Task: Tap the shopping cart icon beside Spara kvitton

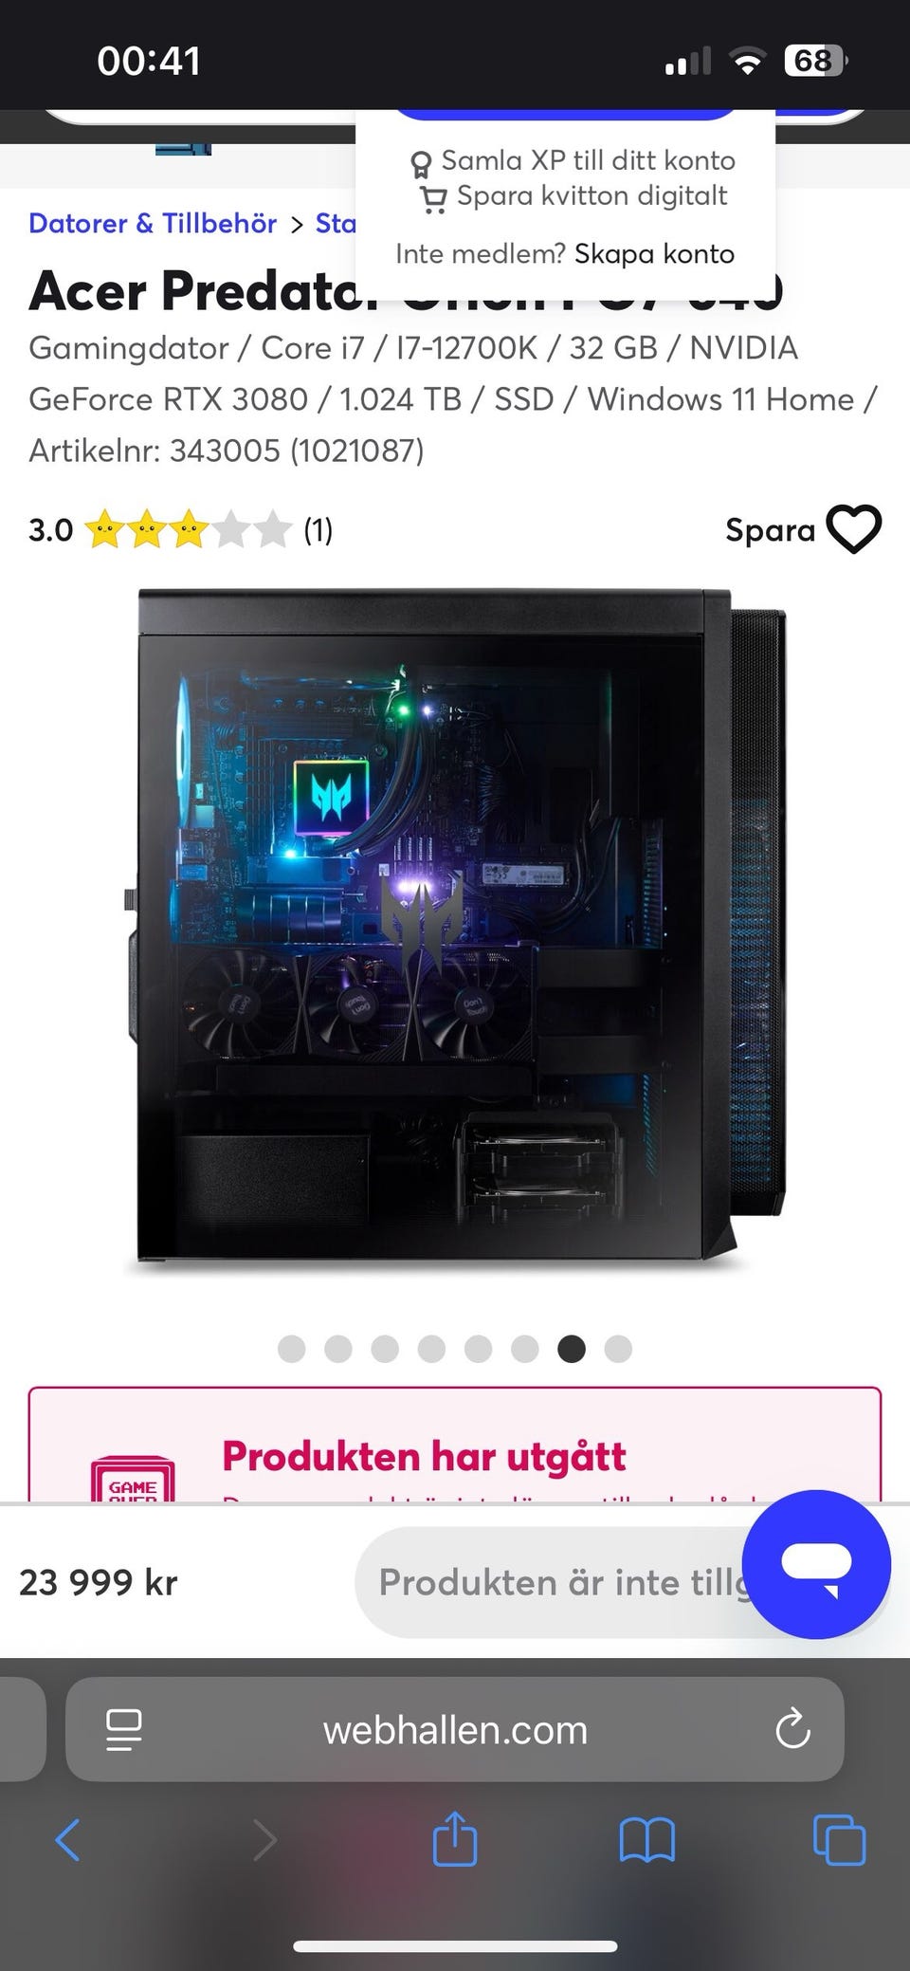Action: [x=433, y=198]
